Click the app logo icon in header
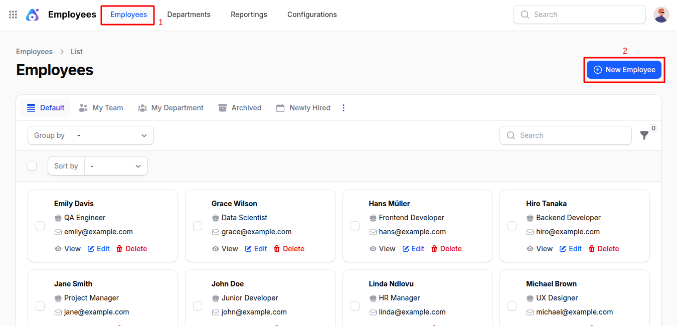Screen dimensions: 677x326 click(33, 15)
